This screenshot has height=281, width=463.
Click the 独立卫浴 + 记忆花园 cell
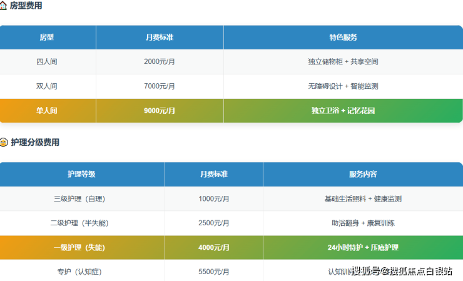(x=343, y=111)
